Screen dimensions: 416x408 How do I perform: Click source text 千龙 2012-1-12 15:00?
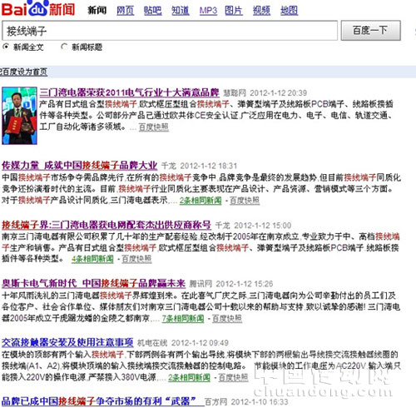click(253, 226)
